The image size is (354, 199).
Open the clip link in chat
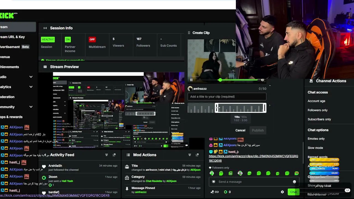point(253,158)
